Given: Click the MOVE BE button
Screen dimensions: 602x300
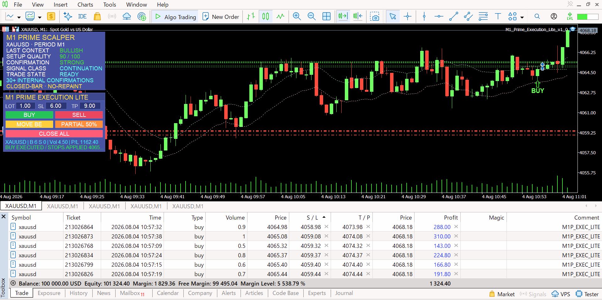Looking at the screenshot, I should point(29,124).
